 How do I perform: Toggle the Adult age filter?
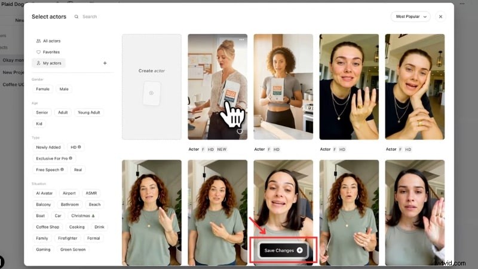(63, 112)
